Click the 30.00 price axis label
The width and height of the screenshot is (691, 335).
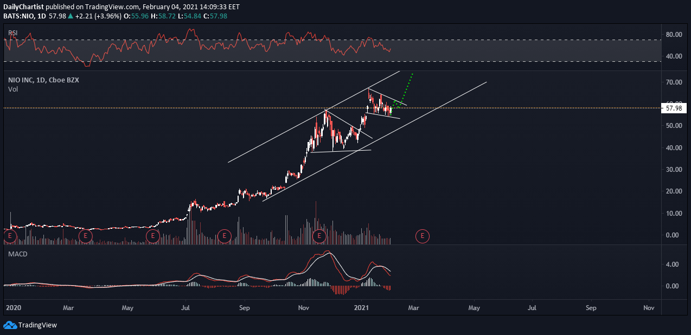pos(673,170)
